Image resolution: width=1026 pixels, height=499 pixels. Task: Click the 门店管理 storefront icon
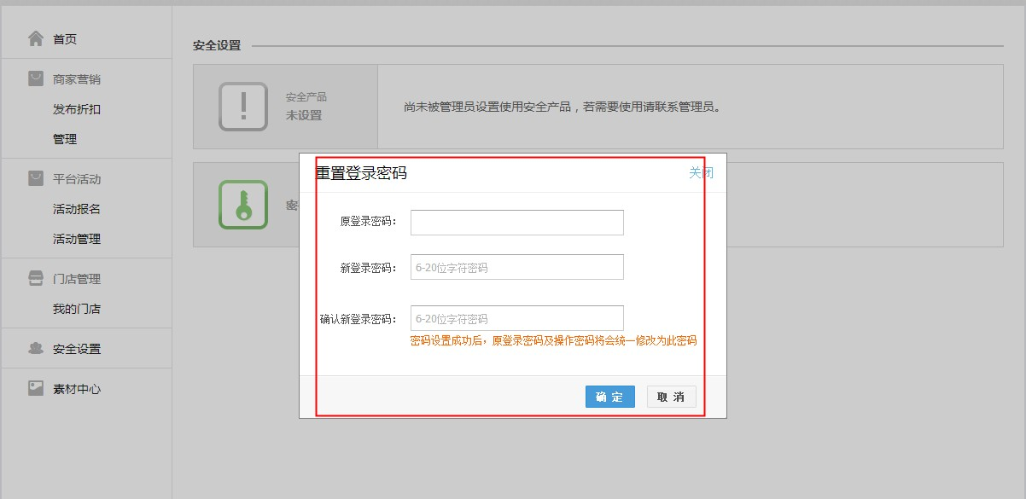point(35,278)
